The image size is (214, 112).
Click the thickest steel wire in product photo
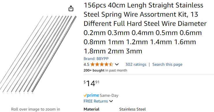point(54,54)
